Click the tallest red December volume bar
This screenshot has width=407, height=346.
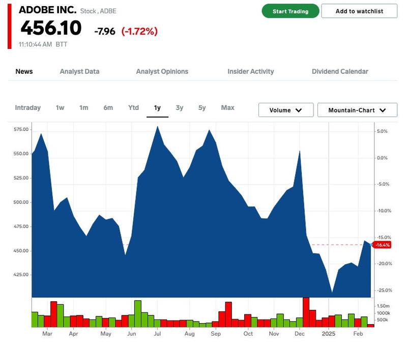coord(306,312)
